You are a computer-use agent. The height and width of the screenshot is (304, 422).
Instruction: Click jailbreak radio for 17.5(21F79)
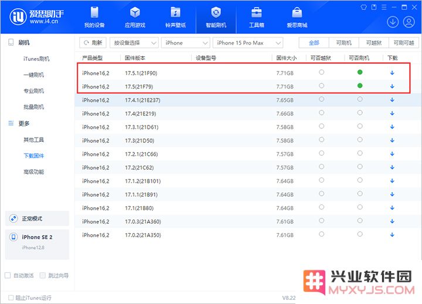coord(321,86)
